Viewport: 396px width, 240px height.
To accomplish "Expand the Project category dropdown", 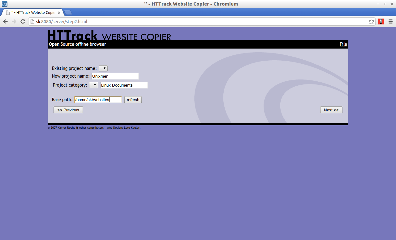I will 93,85.
